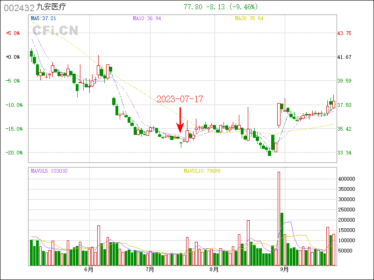Click the 6月 month axis label
The image size is (374, 280).
click(x=88, y=270)
